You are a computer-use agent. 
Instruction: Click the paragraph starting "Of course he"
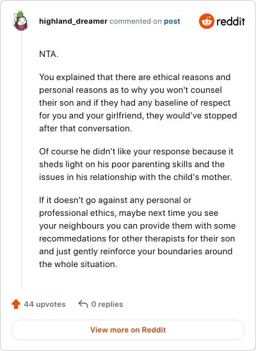[x=136, y=165]
